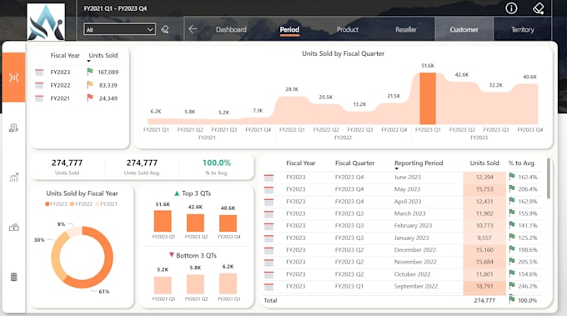
Task: Click the 274,777 Units Sold card
Action: tap(67, 167)
